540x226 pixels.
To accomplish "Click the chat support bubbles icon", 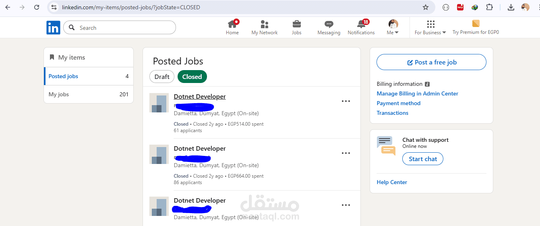I will coord(386,146).
